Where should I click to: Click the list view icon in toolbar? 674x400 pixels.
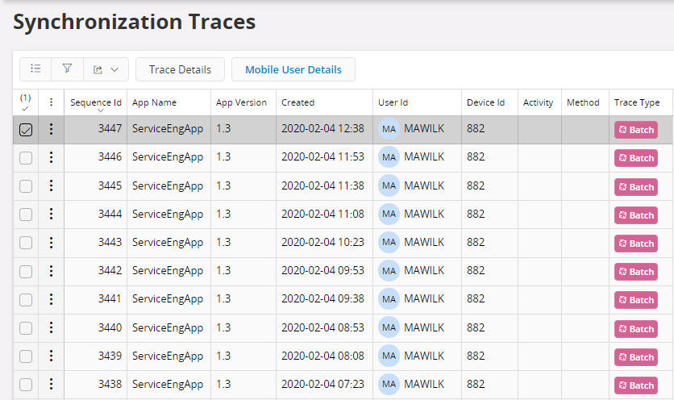[35, 69]
